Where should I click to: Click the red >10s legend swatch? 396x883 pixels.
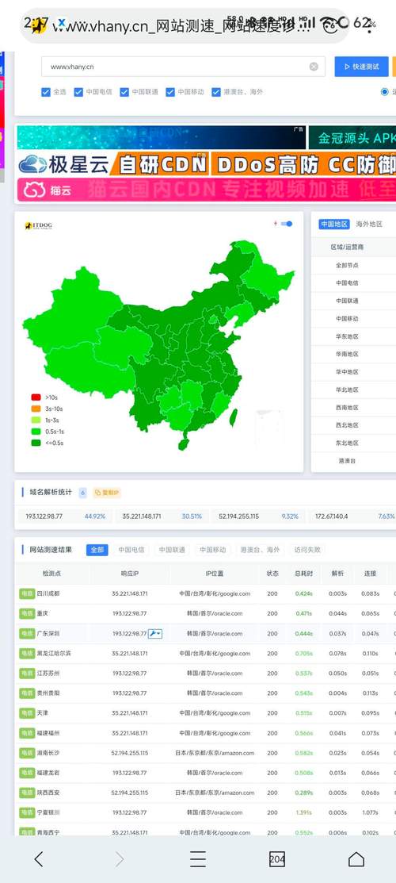(36, 397)
